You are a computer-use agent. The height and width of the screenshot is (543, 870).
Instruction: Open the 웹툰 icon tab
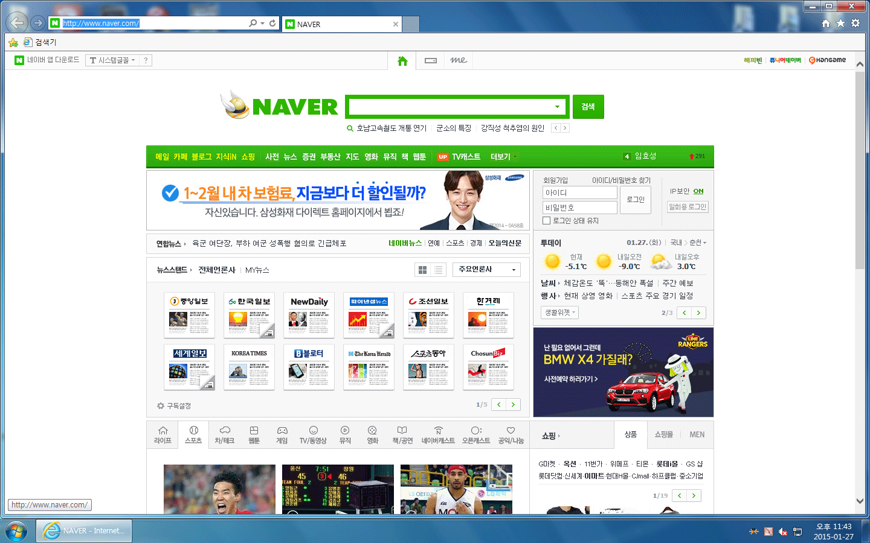[254, 435]
